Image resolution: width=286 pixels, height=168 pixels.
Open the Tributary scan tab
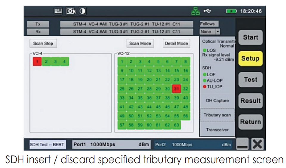click(x=217, y=115)
